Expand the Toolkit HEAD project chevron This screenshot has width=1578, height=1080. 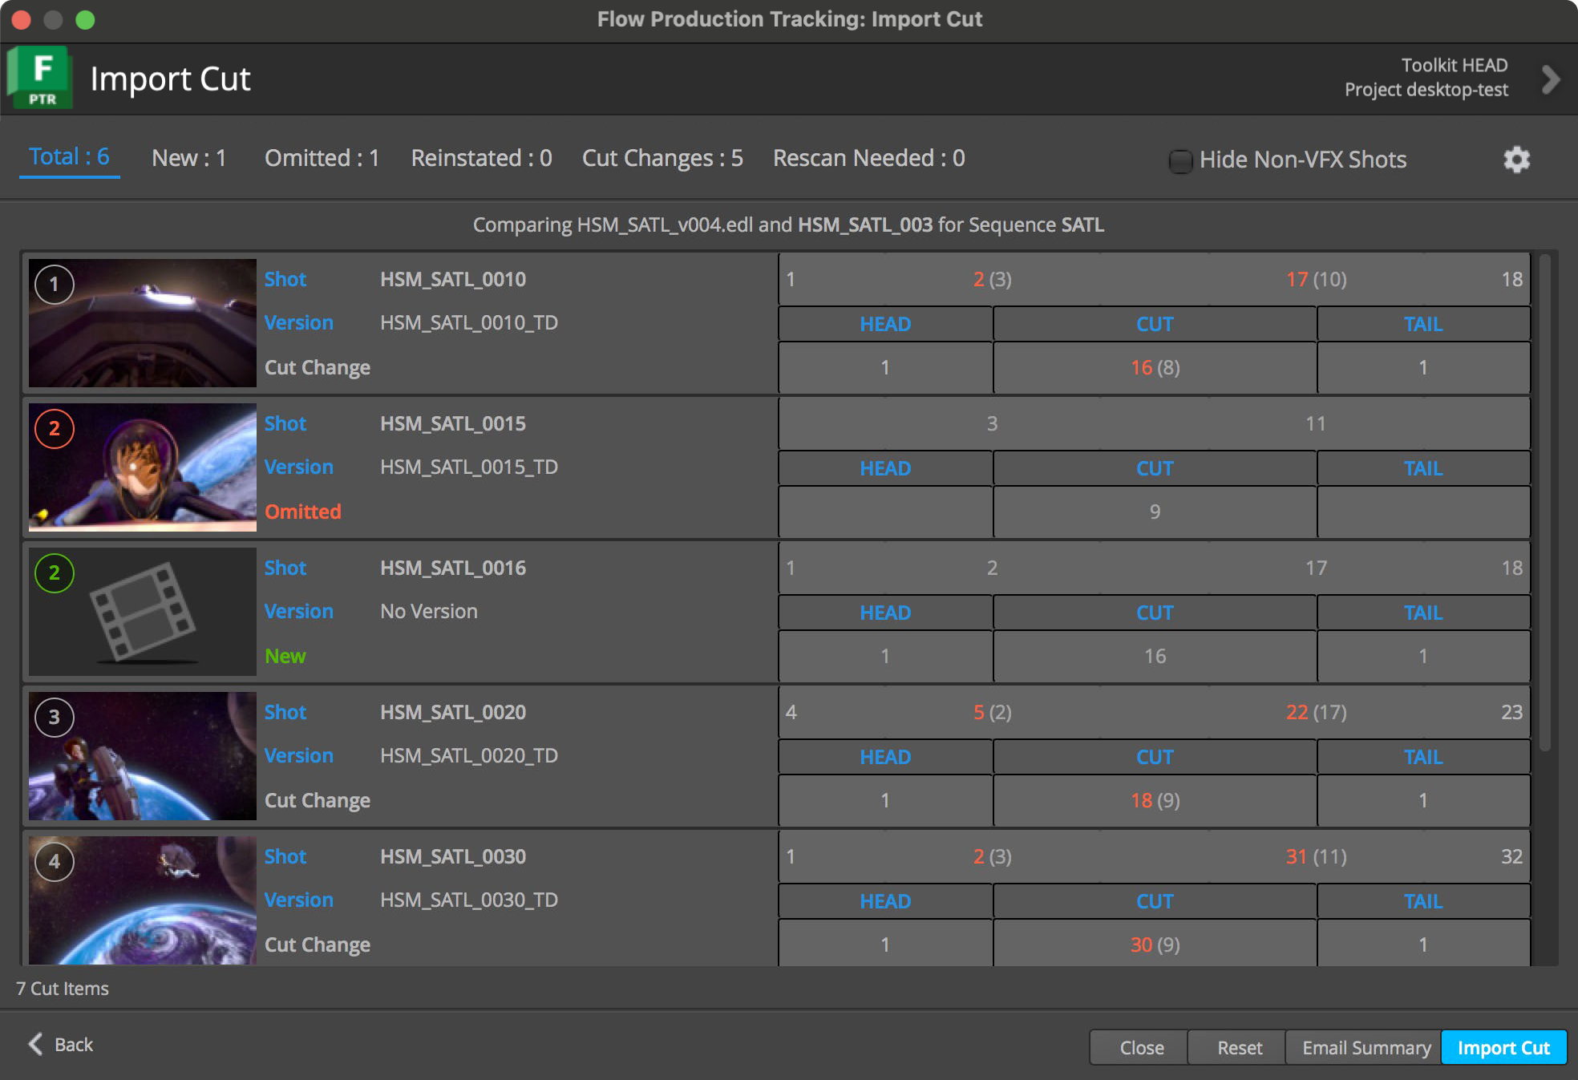coord(1551,79)
